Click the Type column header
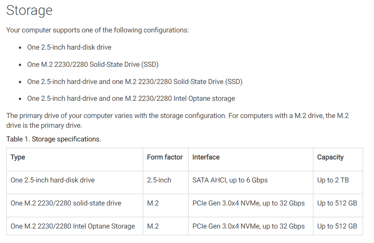 click(x=18, y=157)
